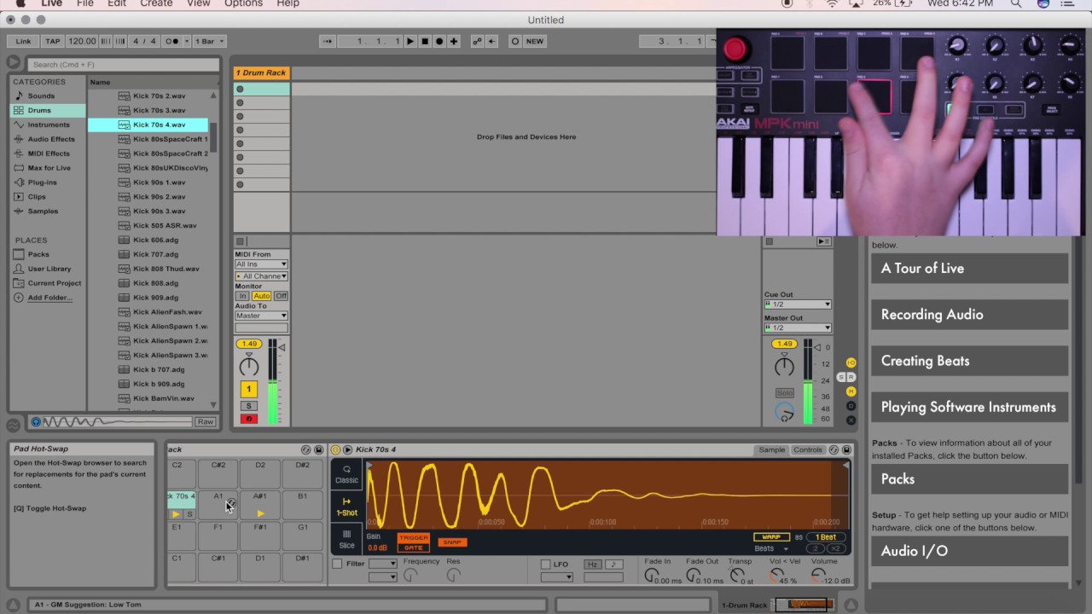Toggle the Follow arrow button in transport
This screenshot has height=614, width=1092.
point(327,41)
